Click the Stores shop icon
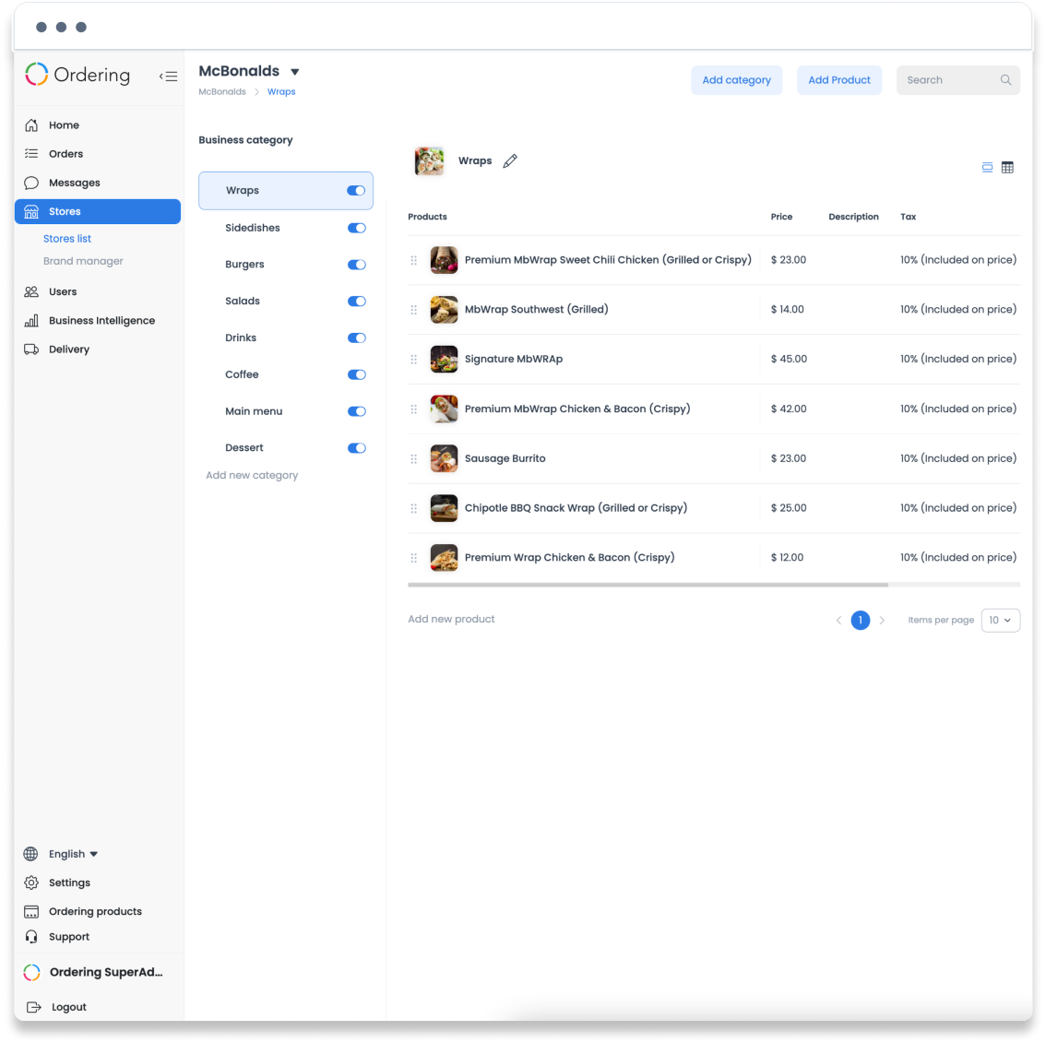 click(31, 212)
